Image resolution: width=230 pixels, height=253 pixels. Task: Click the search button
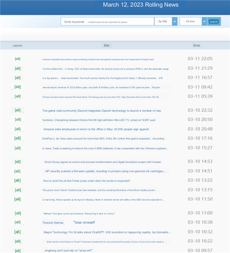click(x=214, y=21)
